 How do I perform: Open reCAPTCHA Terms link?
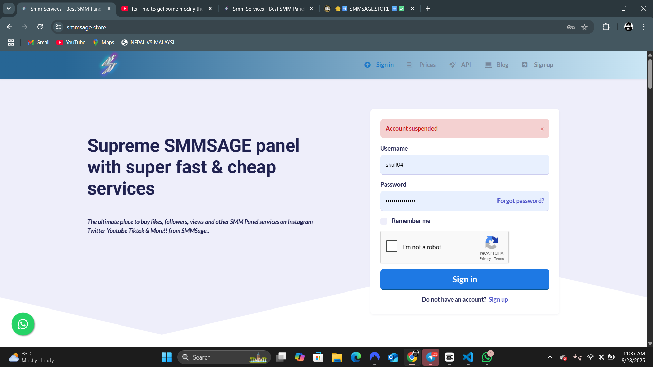[499, 259]
